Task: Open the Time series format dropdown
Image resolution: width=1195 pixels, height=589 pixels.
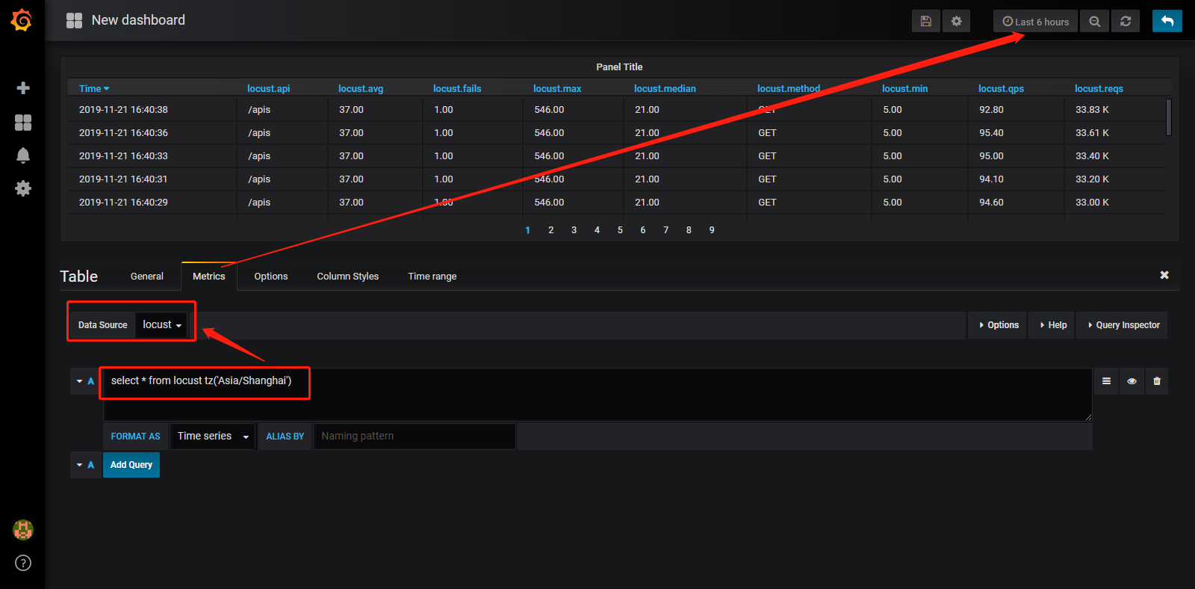Action: (x=213, y=437)
